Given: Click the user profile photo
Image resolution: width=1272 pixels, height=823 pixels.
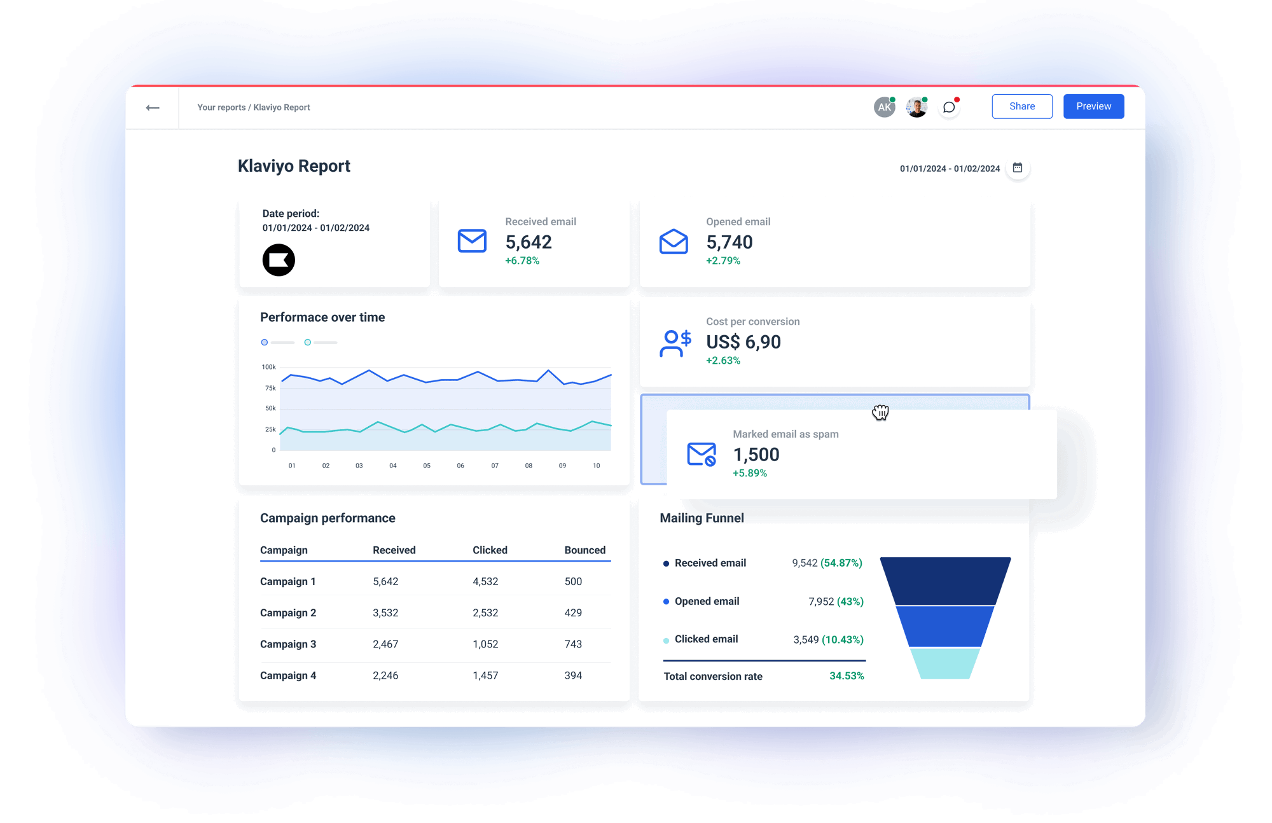Looking at the screenshot, I should click(916, 106).
